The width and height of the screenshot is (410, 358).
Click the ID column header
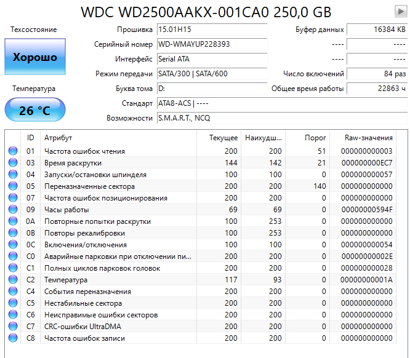click(x=30, y=138)
